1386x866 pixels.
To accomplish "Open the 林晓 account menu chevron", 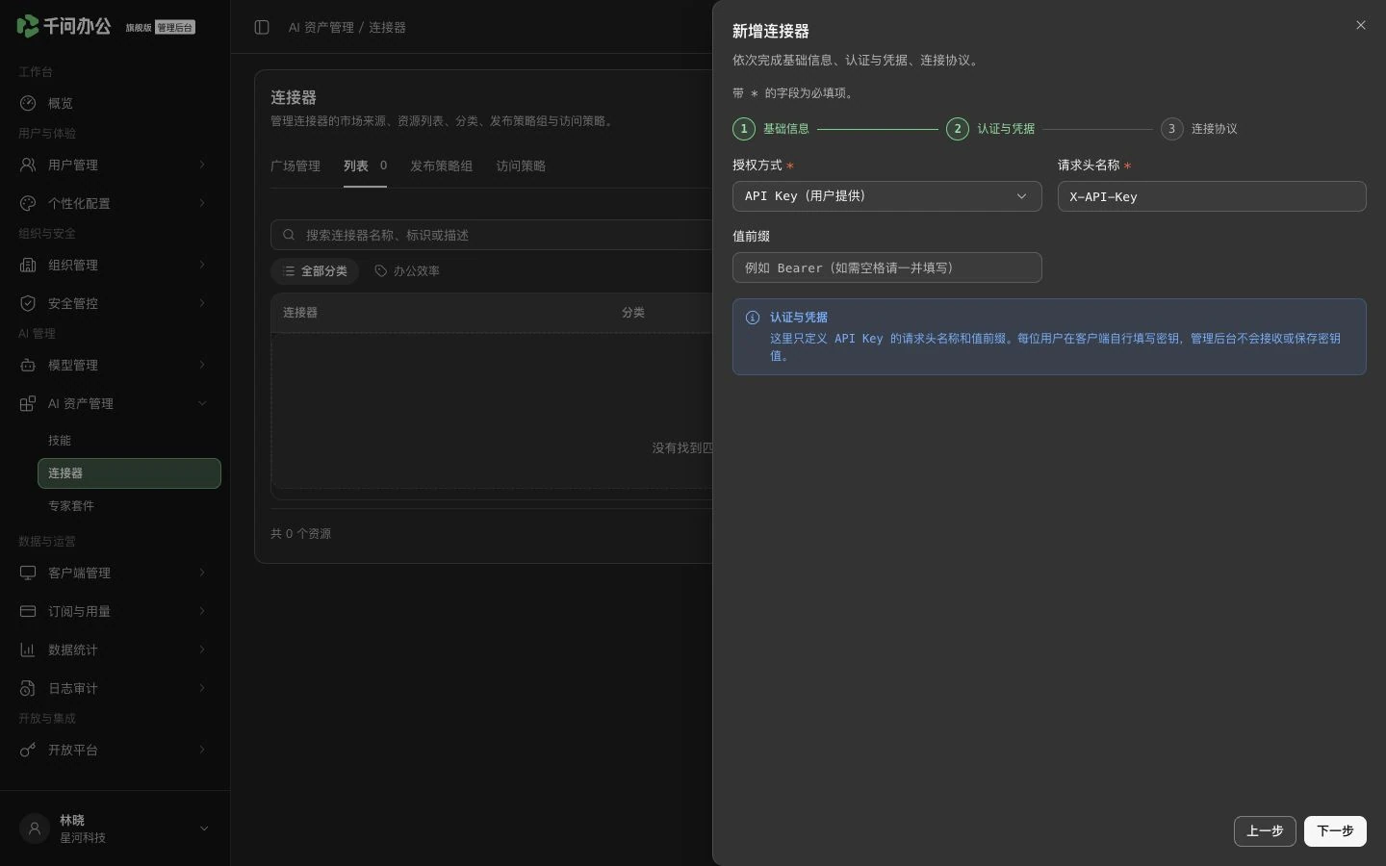I will (204, 828).
